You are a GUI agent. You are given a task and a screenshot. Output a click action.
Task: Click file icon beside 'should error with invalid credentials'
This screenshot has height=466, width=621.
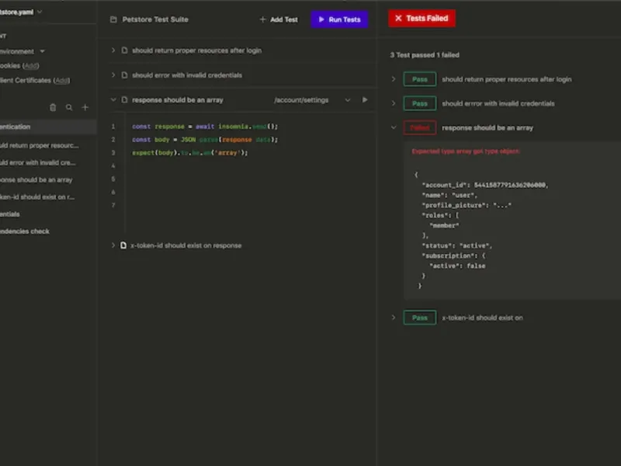point(124,75)
